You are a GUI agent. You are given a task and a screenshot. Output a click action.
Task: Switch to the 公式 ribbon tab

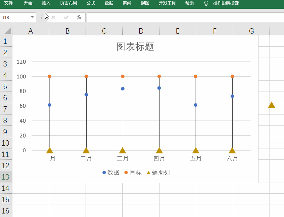(x=91, y=3)
